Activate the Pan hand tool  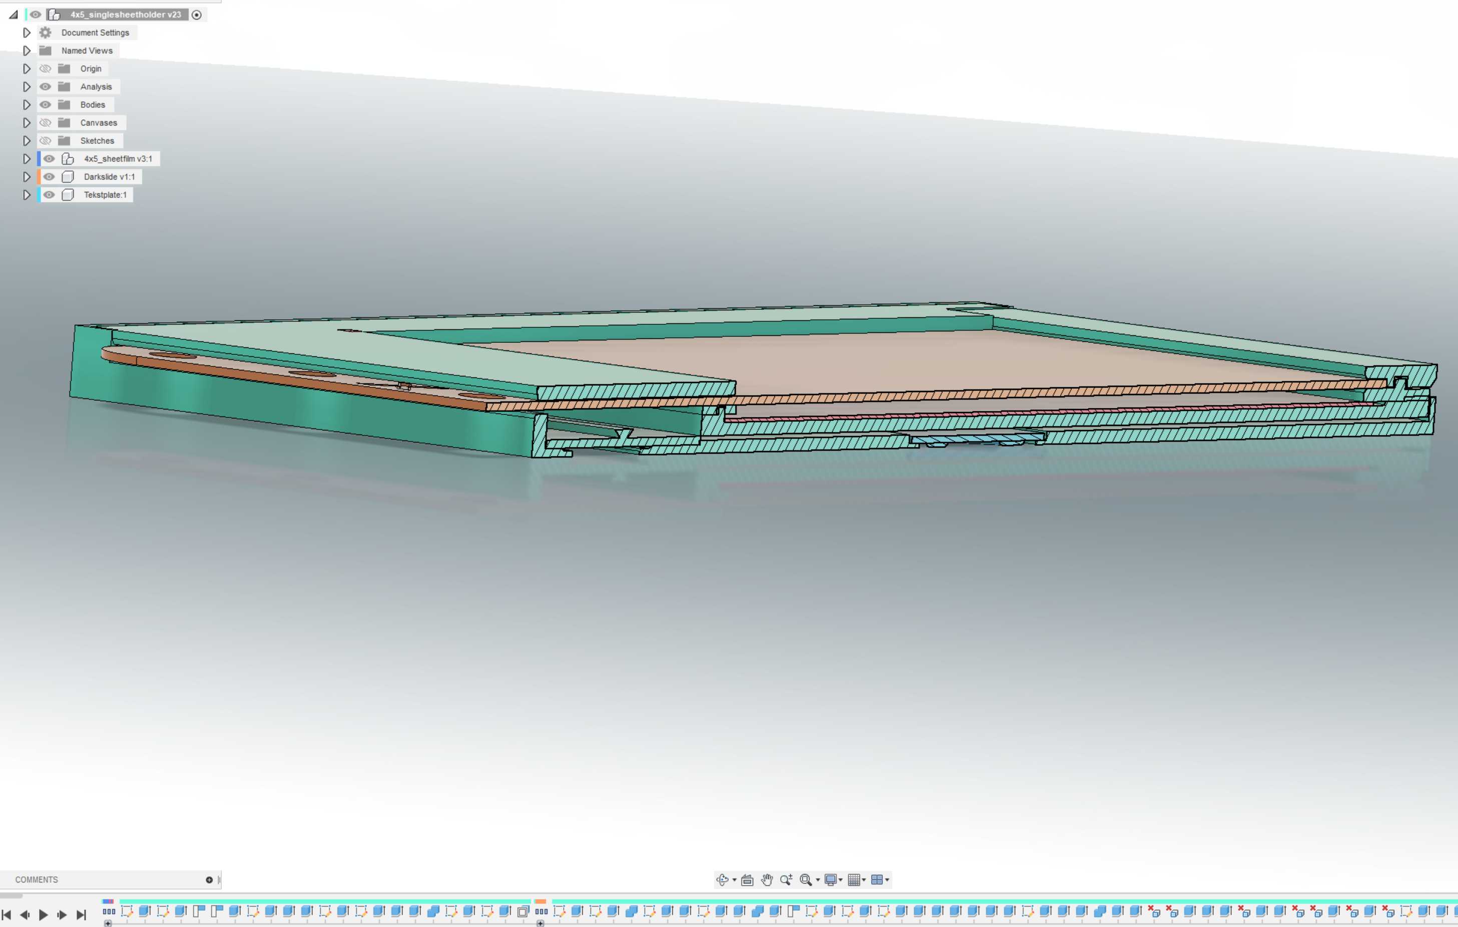(x=767, y=880)
